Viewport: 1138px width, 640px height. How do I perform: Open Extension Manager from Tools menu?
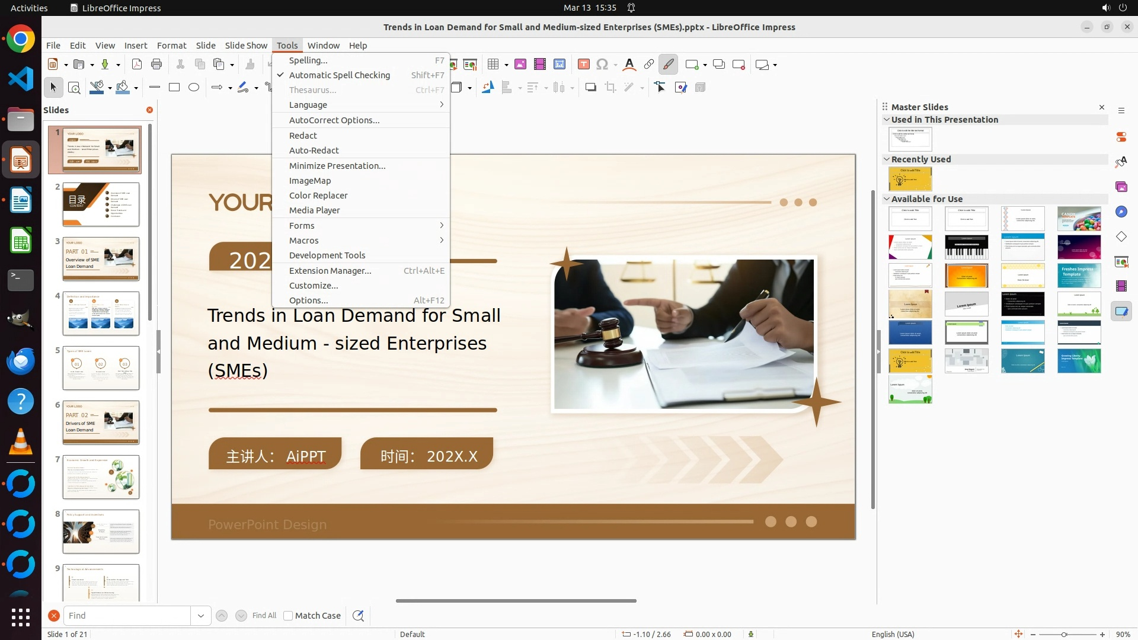pyautogui.click(x=330, y=271)
